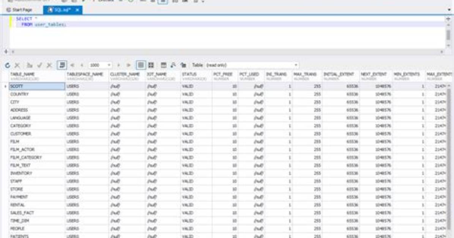Select the ADDRESS table name cell
The image size is (454, 238).
tap(37, 110)
